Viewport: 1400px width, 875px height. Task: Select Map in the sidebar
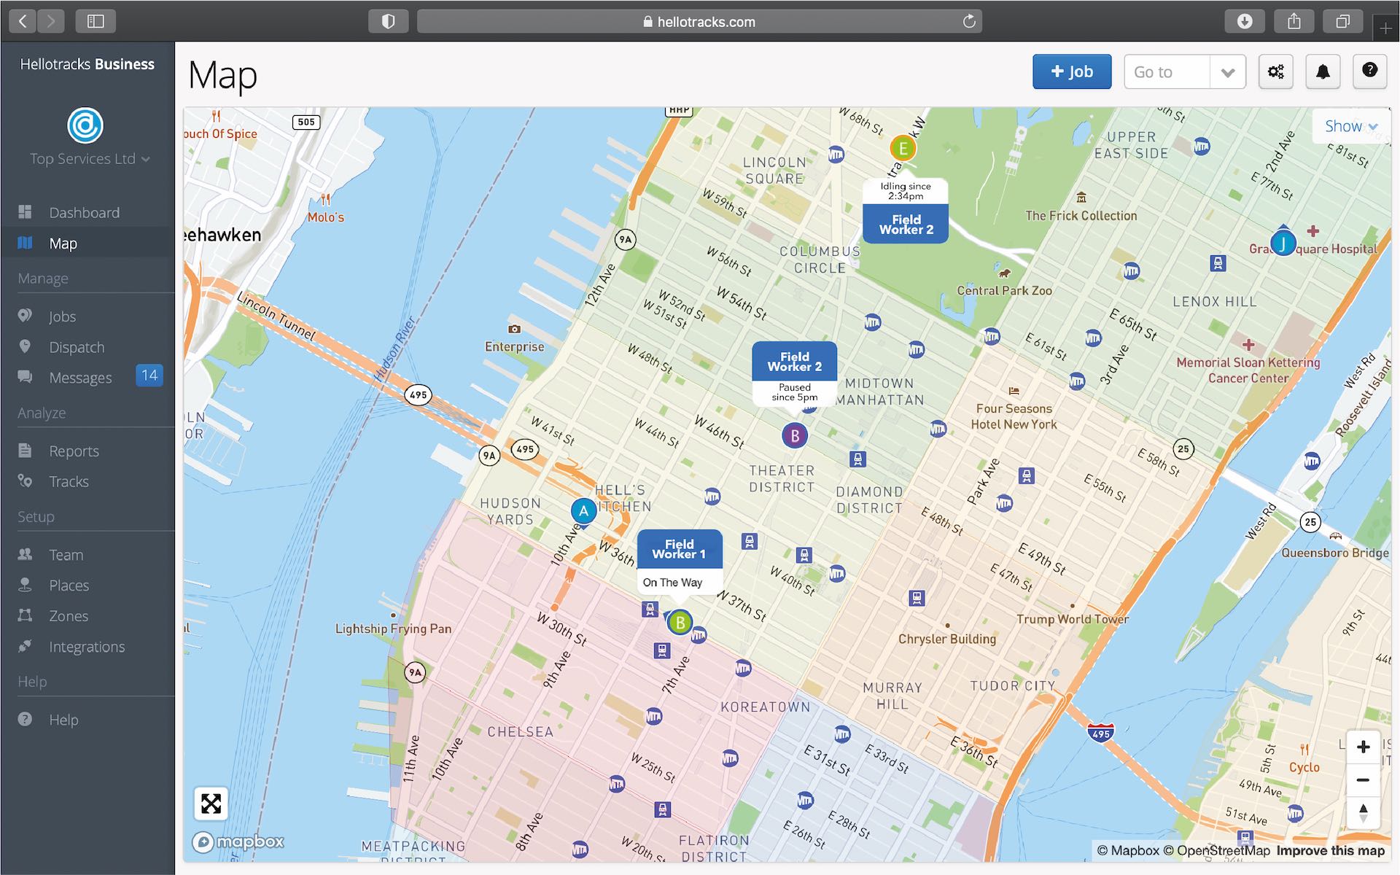pos(63,243)
